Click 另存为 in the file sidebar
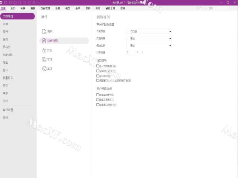 pyautogui.click(x=7, y=47)
